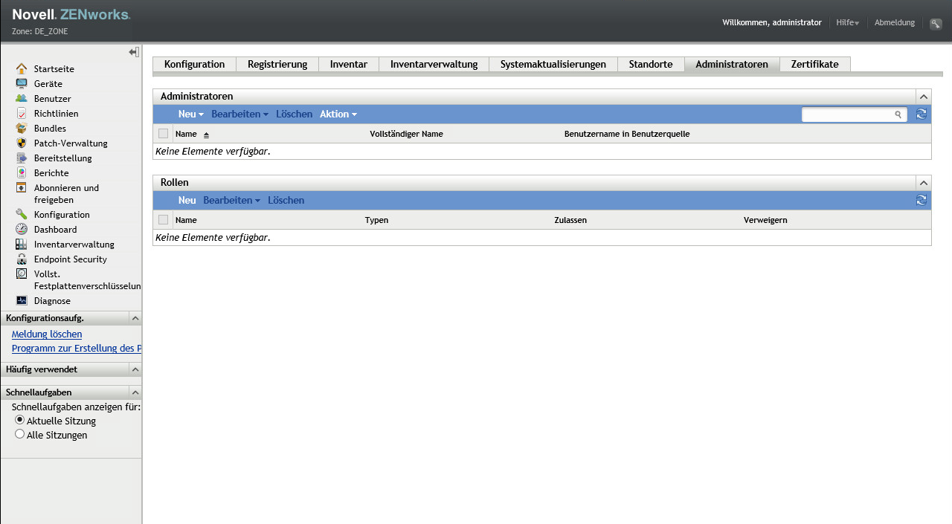Click the Novell ZENworks logo
The width and height of the screenshot is (952, 524).
pos(71,15)
